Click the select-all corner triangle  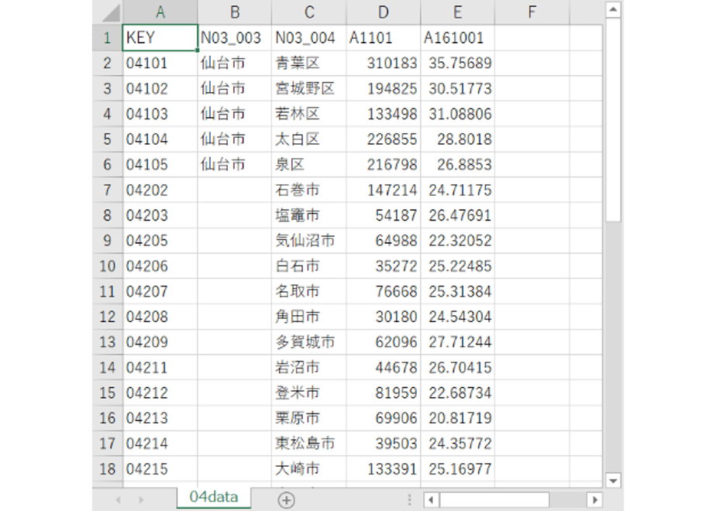(111, 12)
